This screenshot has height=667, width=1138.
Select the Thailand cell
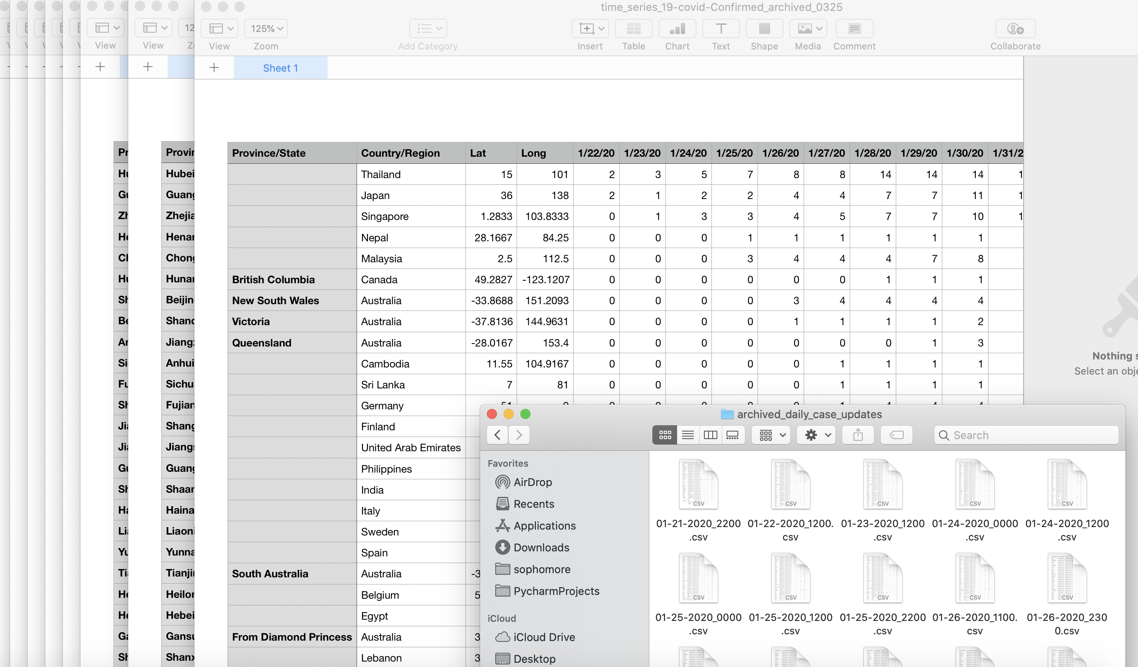click(411, 174)
